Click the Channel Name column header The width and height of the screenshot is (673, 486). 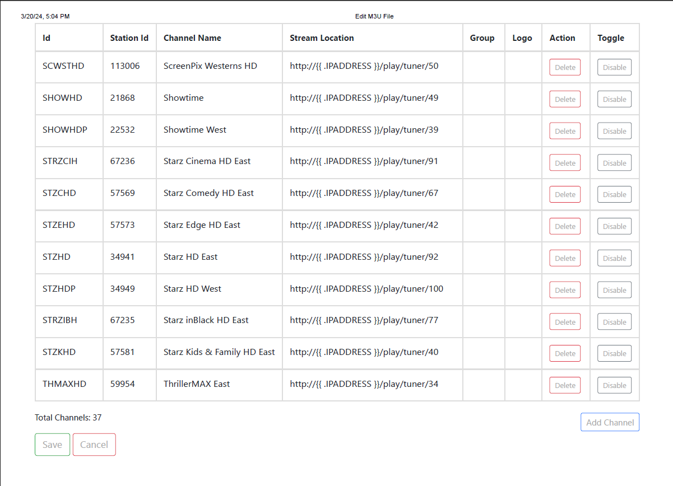click(x=192, y=38)
